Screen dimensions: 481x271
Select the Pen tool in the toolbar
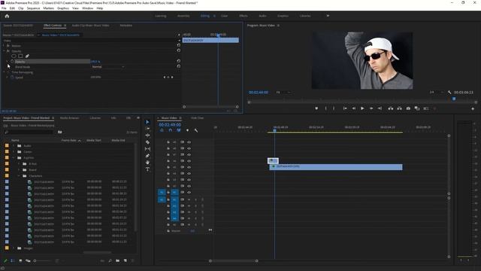[x=147, y=156]
